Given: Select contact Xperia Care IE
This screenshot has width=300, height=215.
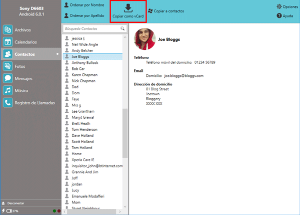Looking at the screenshot, I should click(92, 160).
